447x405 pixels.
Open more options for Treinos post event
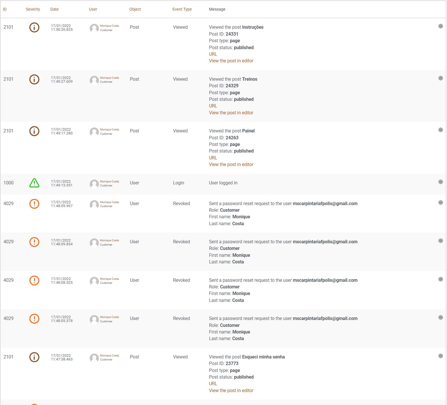click(440, 78)
